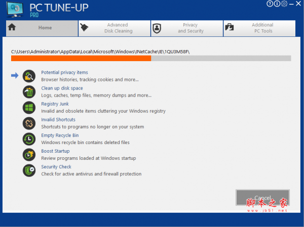Click 'Browser histories, tracking cookies and more...' text
Image resolution: width=304 pixels, height=227 pixels.
pos(90,79)
